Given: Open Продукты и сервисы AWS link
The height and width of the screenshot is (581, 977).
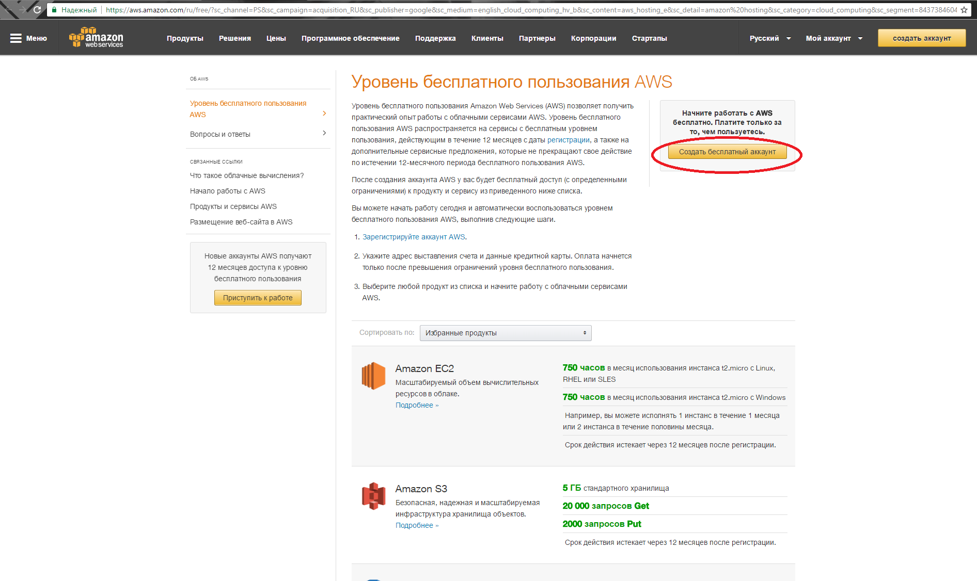Looking at the screenshot, I should 233,206.
